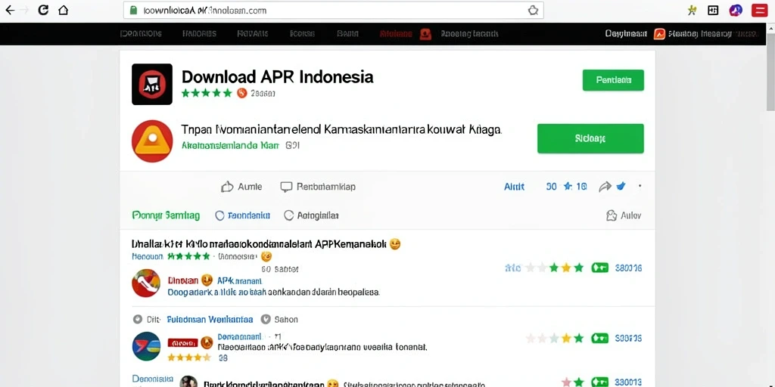Open the green developer link under description
775x387 pixels.
(230, 146)
